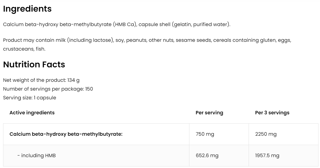
Task: Click the "capsule shell" ingredient text
Action: 154,25
